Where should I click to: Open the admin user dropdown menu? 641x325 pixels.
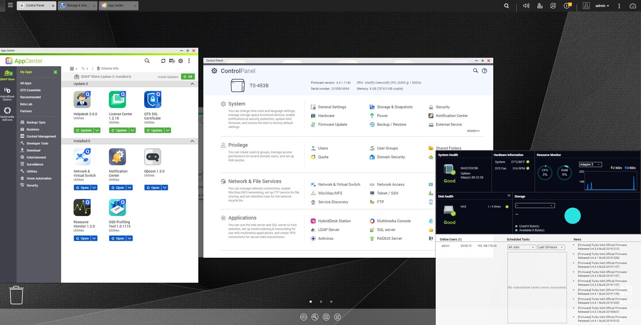click(x=602, y=6)
